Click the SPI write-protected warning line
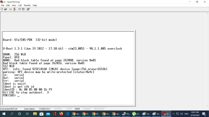 click(49, 72)
